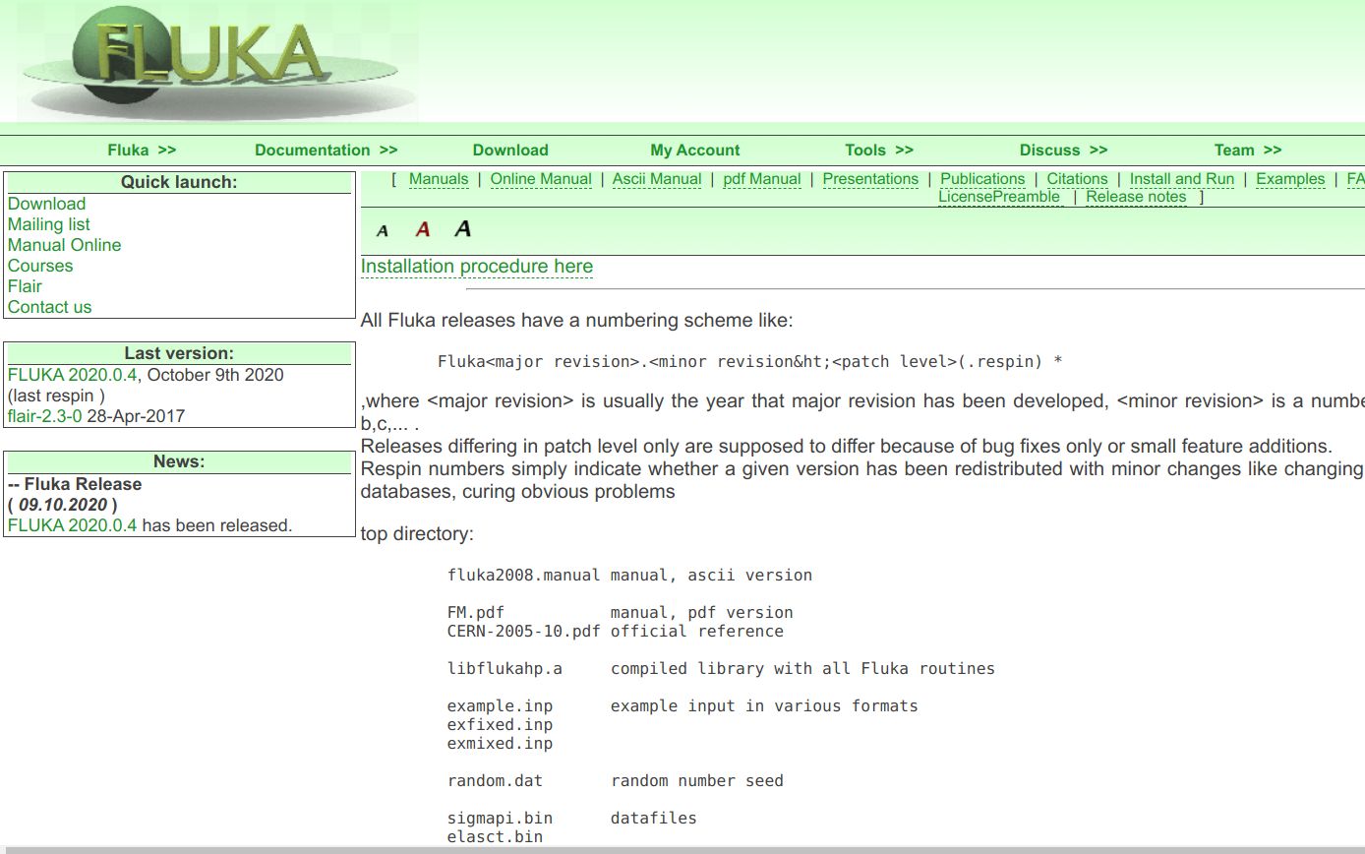Click the FM.pdf file name
This screenshot has width=1365, height=854.
tap(476, 613)
